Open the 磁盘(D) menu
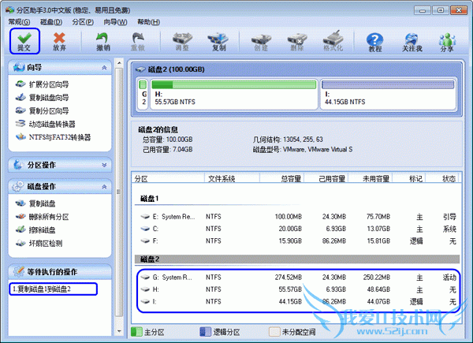Viewport: 473px width, 343px height. (x=51, y=22)
